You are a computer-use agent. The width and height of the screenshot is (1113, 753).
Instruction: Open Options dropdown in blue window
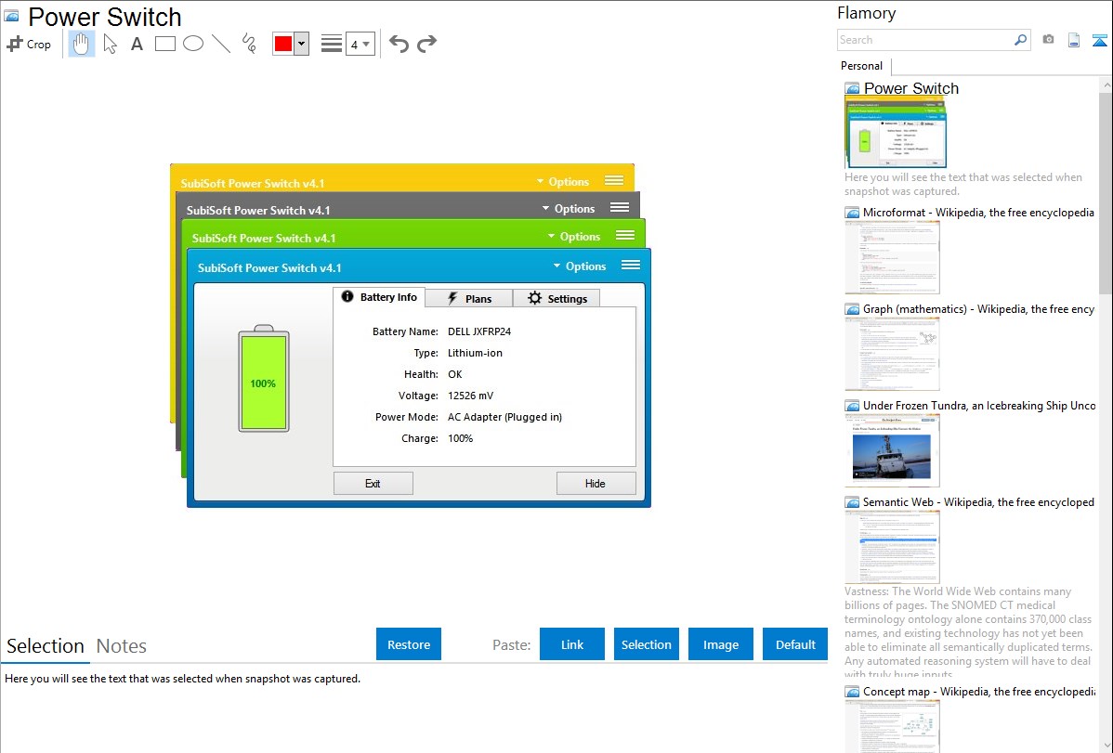[579, 266]
